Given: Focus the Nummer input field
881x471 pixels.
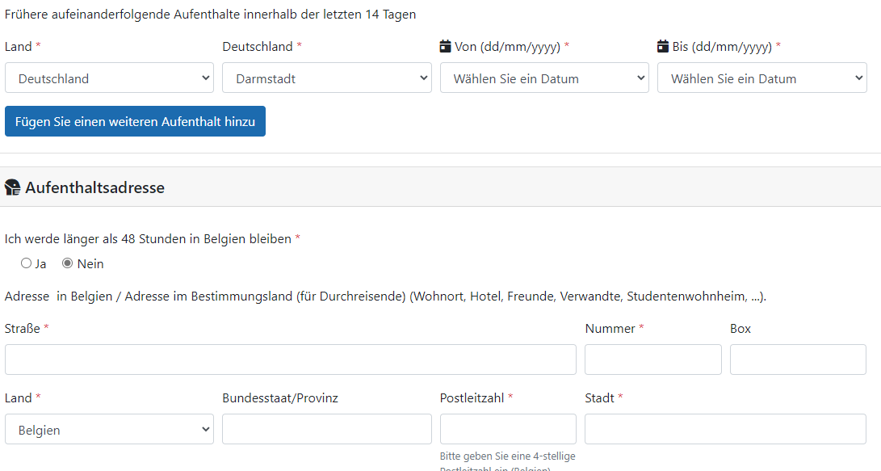Looking at the screenshot, I should coord(652,360).
